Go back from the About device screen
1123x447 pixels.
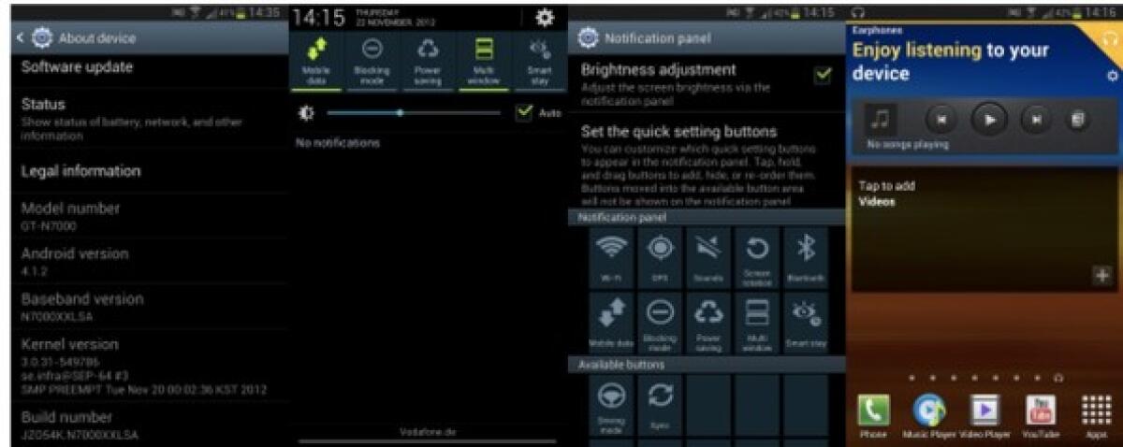tap(21, 38)
